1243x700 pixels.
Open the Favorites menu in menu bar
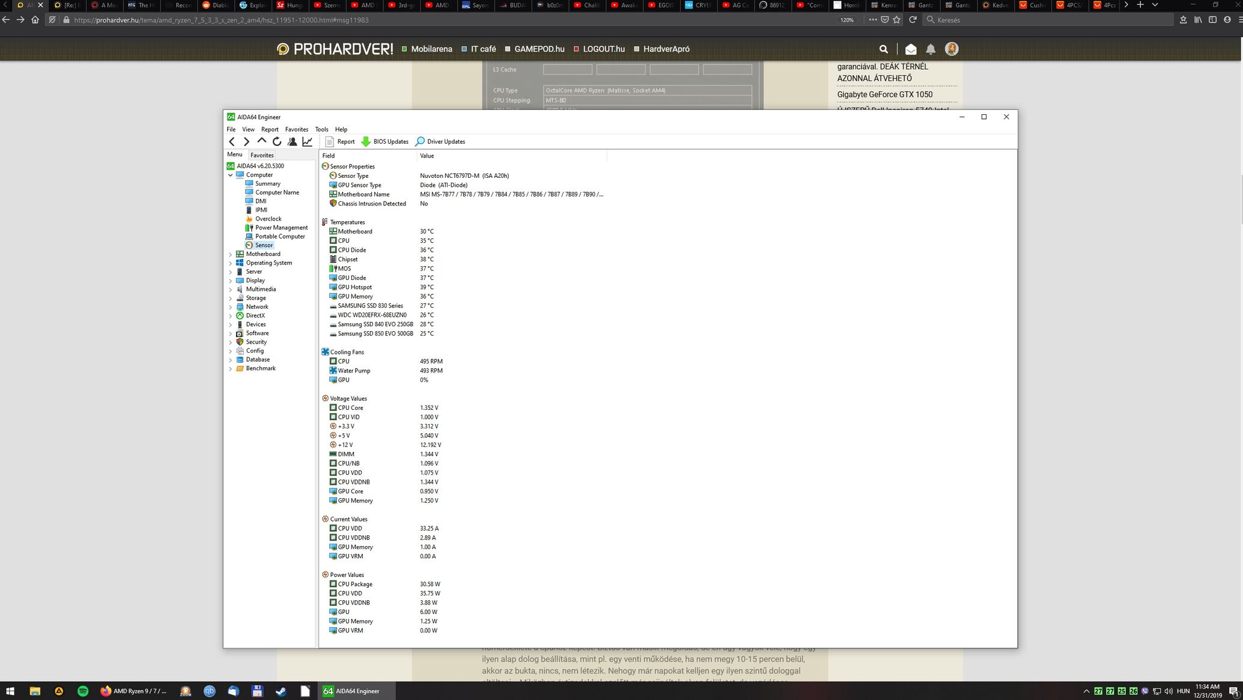pos(297,129)
